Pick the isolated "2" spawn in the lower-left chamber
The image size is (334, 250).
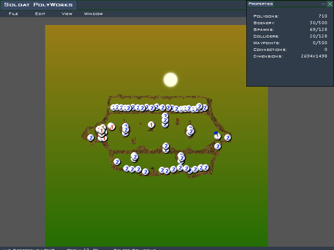pyautogui.click(x=117, y=162)
